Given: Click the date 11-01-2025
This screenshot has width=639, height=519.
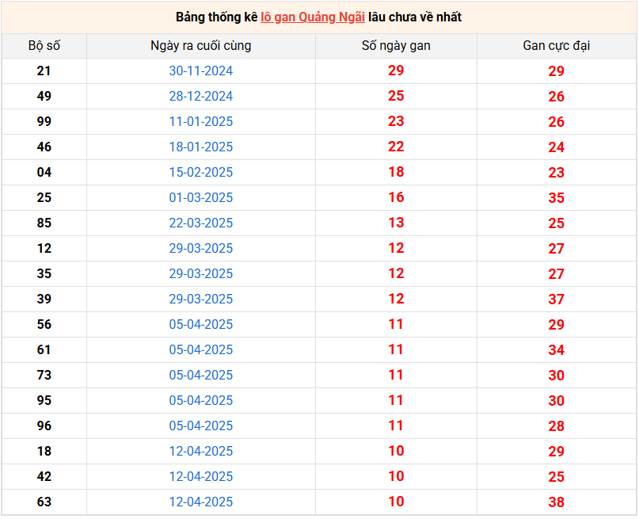Looking at the screenshot, I should (x=200, y=122).
